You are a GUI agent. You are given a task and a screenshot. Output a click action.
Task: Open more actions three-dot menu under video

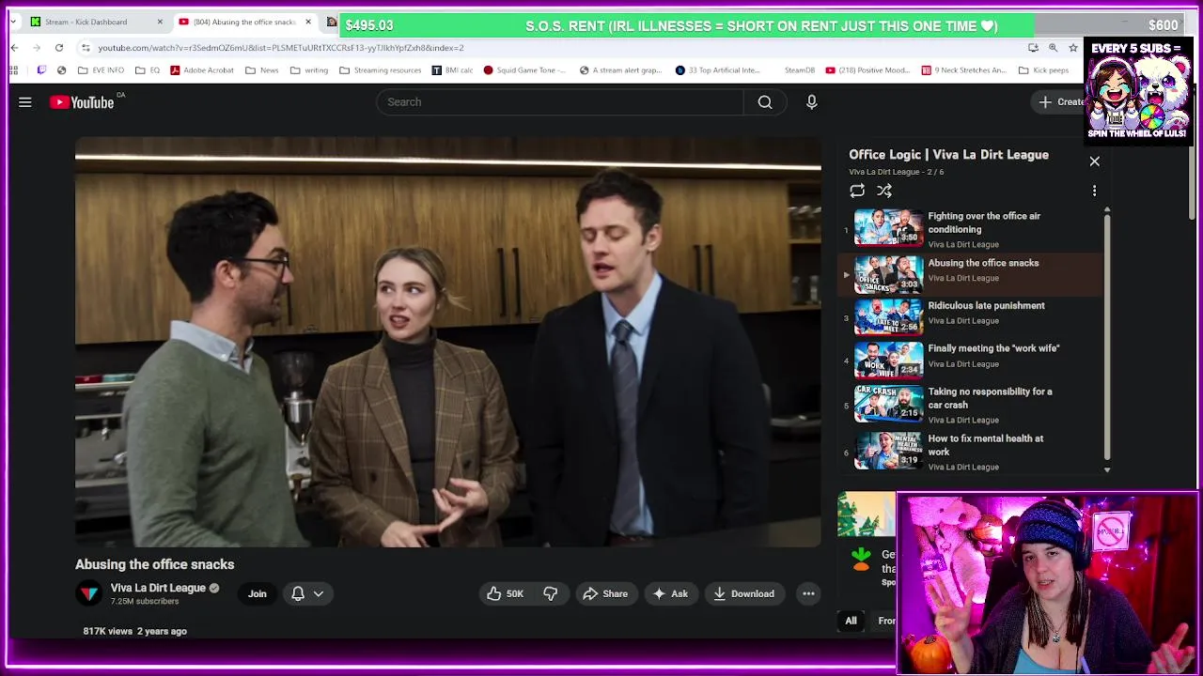click(808, 593)
